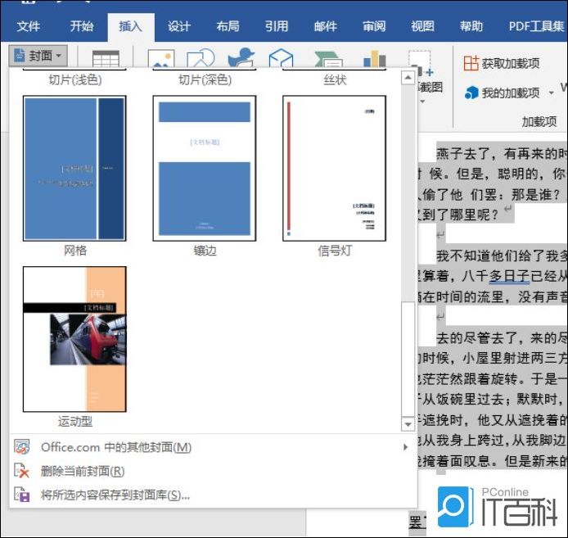Click the 切片(深色) cover label
Viewport: 568px width, 538px height.
click(x=205, y=79)
